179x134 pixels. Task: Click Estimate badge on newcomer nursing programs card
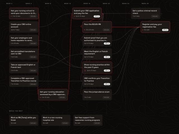tap(97, 123)
